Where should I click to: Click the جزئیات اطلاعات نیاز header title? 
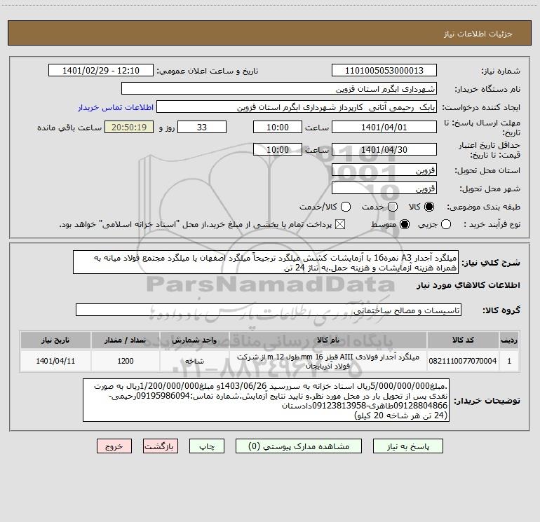[478, 34]
